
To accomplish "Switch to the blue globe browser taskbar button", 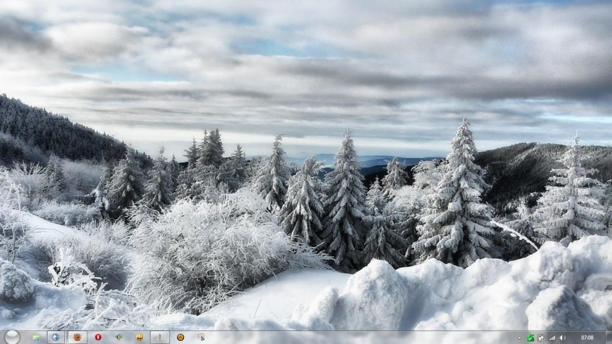I will (56, 337).
